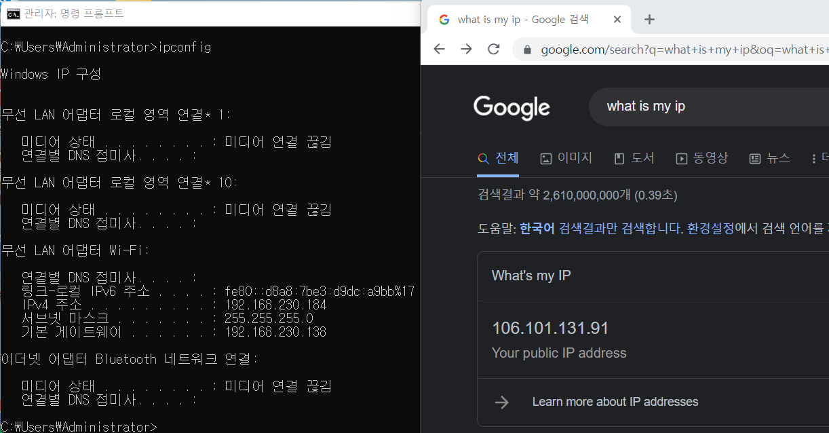This screenshot has width=829, height=433.
Task: Click default gateway 192.168.230.138
Action: coord(275,332)
